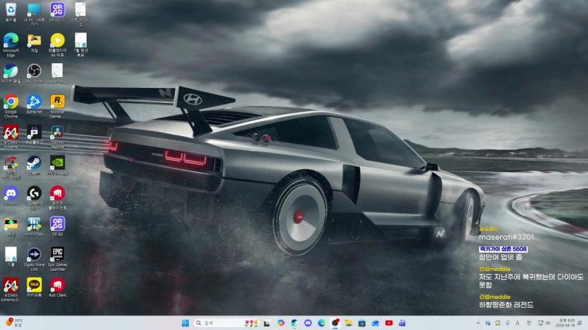Open the Recycle Bin icon
This screenshot has width=588, height=330.
point(10,10)
